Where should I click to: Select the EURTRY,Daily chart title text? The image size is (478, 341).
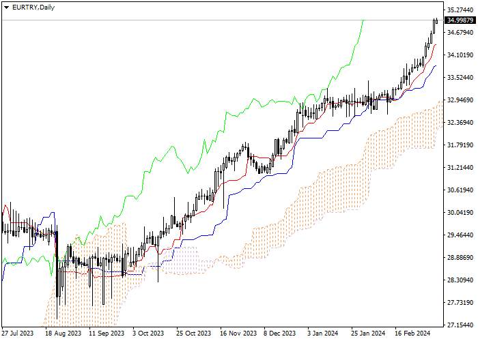tap(33, 8)
